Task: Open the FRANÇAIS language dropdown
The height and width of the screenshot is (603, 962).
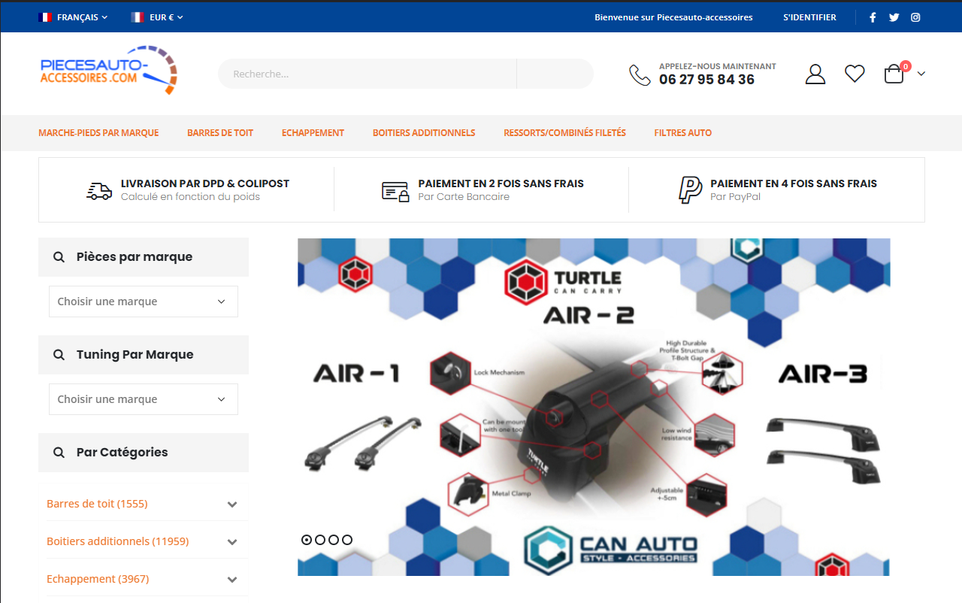Action: [82, 17]
